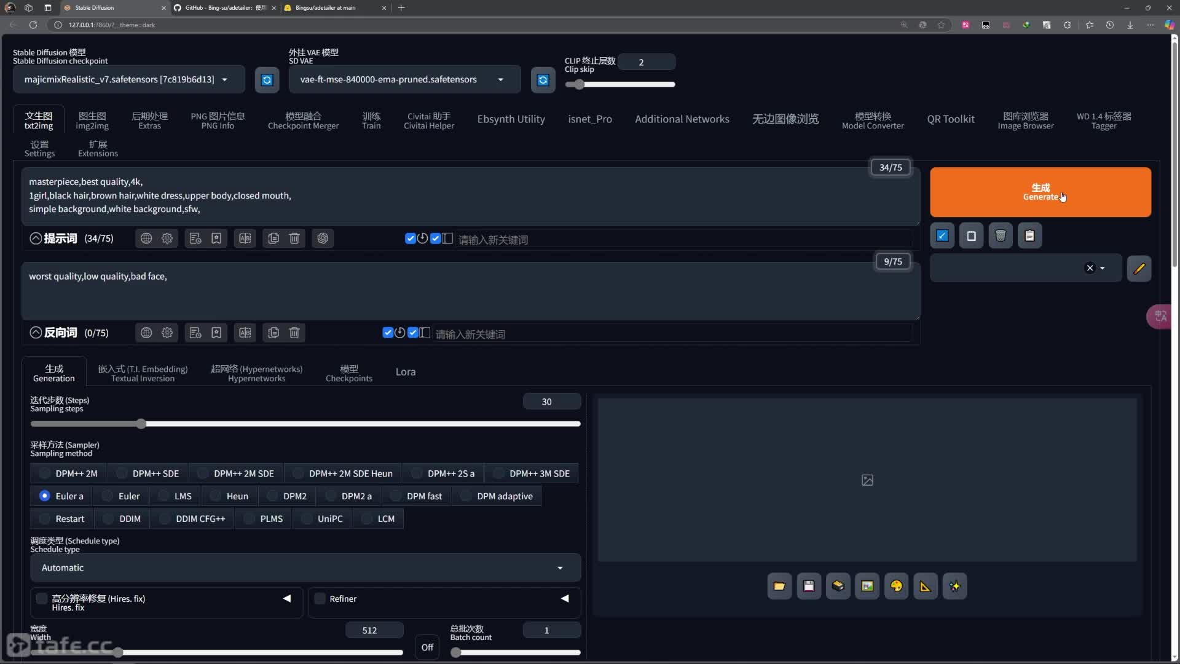Click negative prompt text area
This screenshot has width=1180, height=664.
[x=471, y=291]
